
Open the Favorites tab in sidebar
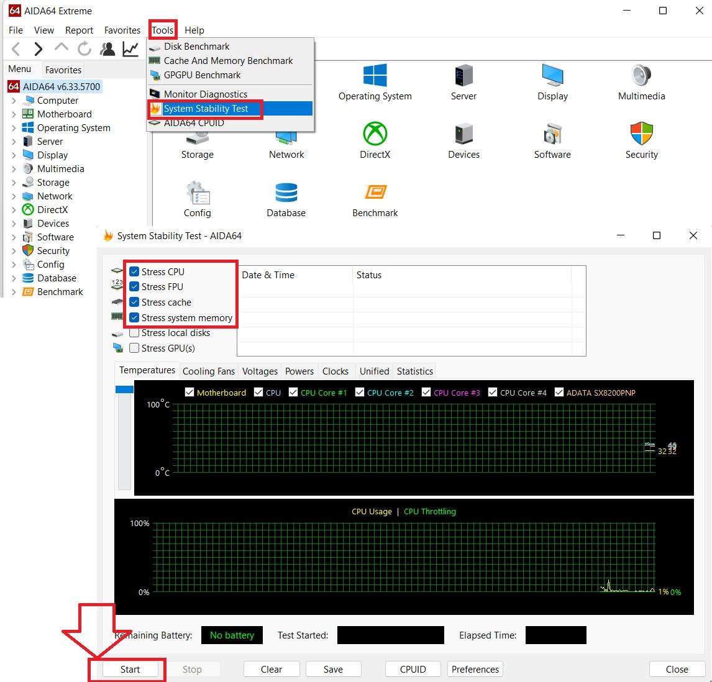click(x=63, y=70)
